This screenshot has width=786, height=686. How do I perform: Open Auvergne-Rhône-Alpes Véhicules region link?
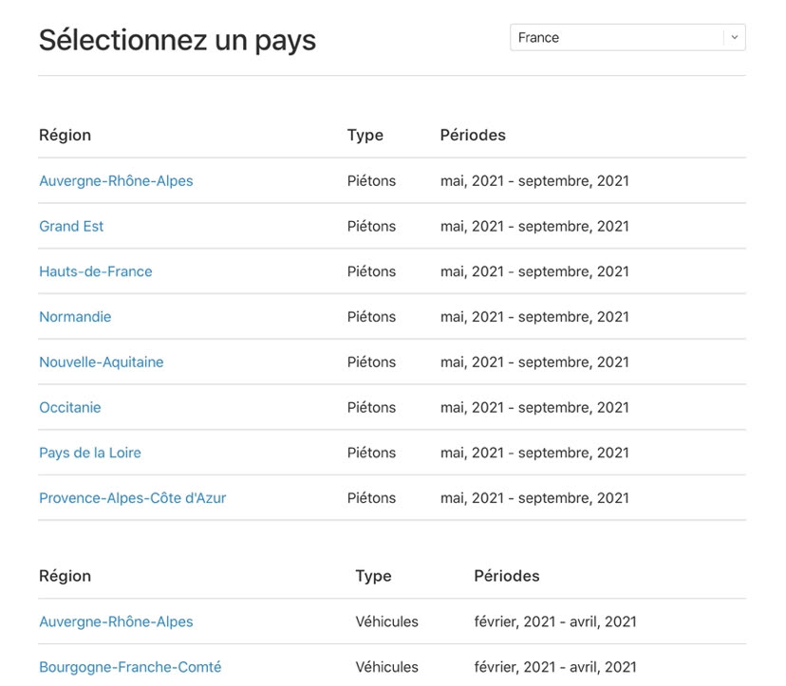(x=116, y=621)
